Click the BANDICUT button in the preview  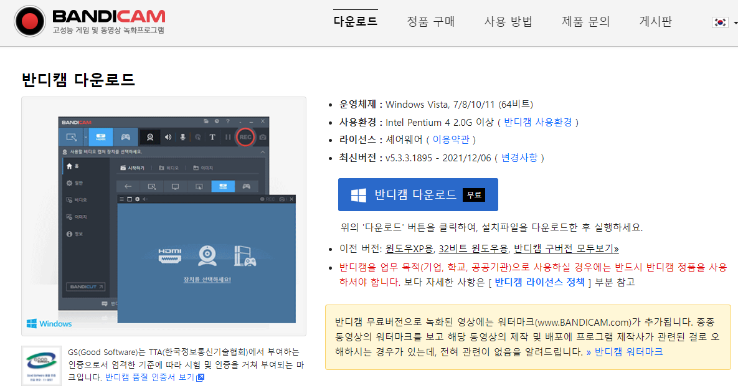[86, 286]
